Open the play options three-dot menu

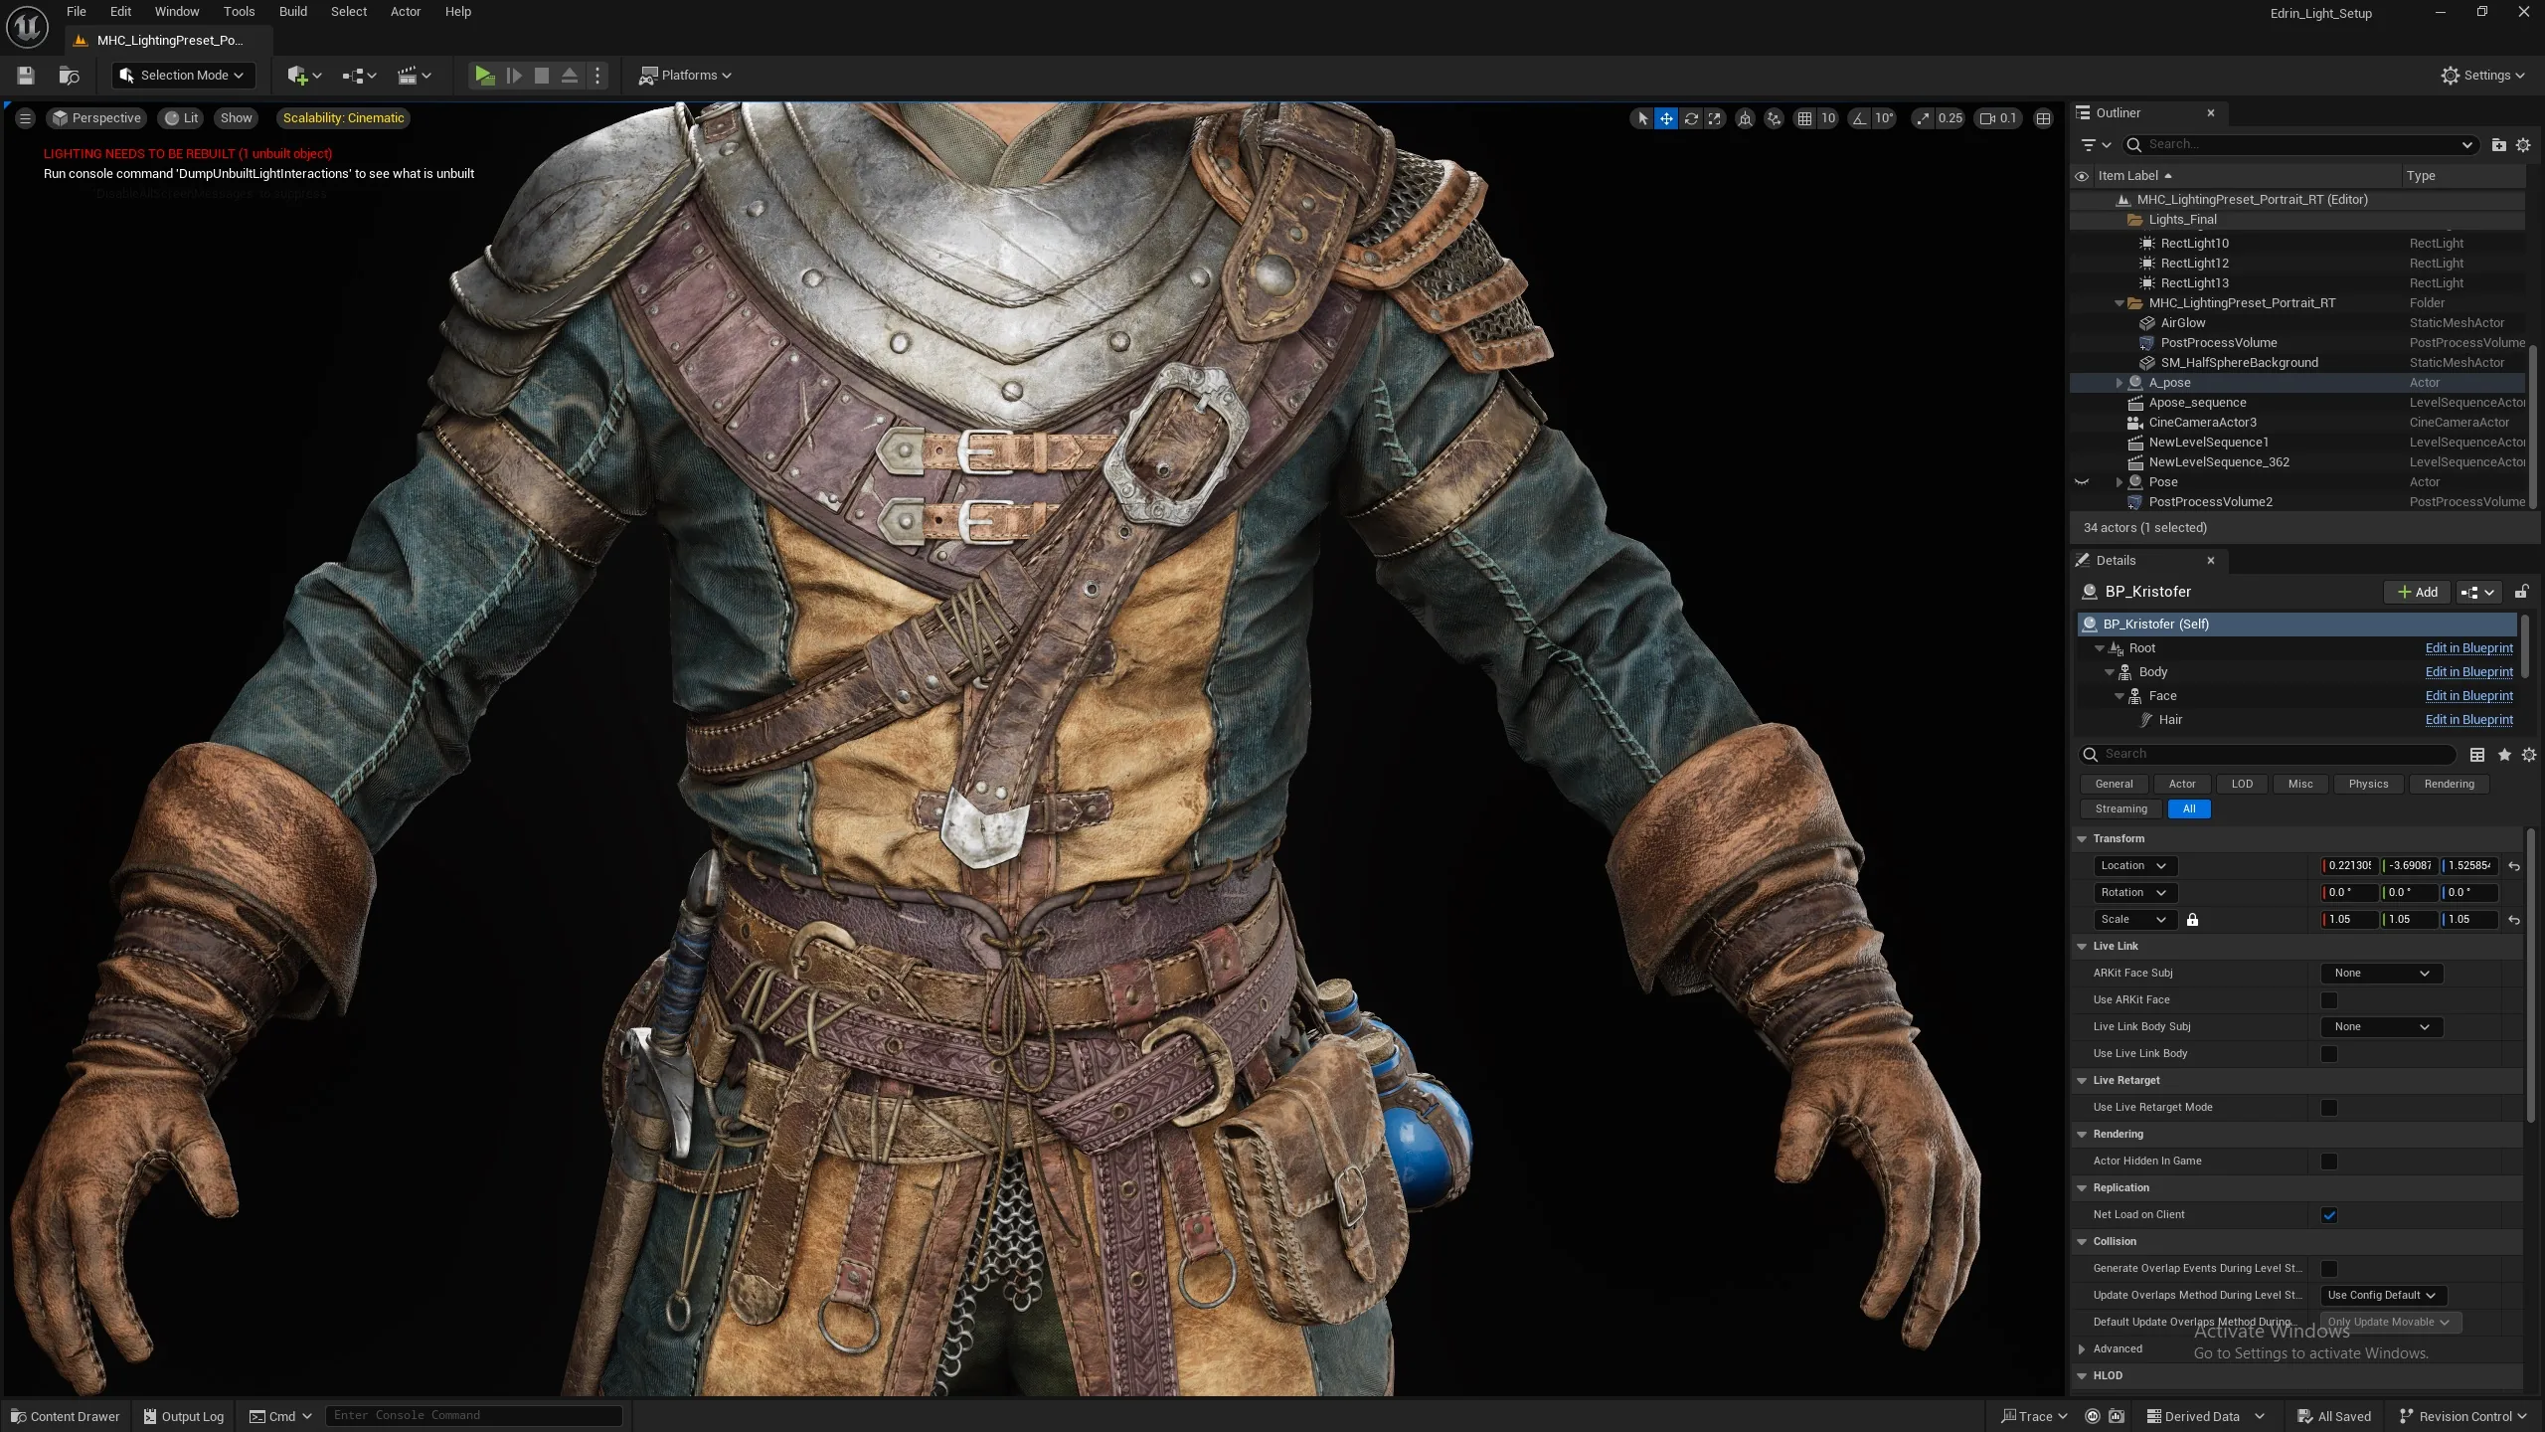(x=597, y=76)
